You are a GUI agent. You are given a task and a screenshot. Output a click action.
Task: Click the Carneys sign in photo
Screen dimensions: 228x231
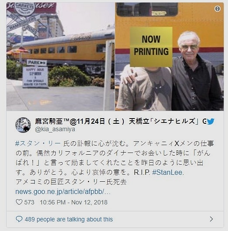(24, 8)
